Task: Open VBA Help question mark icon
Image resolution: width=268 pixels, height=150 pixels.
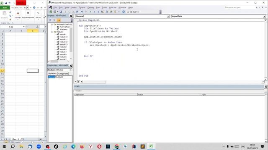Action: click(124, 12)
